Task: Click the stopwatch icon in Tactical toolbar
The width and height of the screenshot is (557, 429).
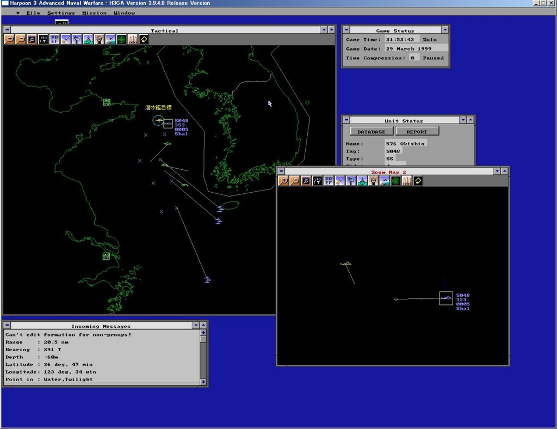Action: (99, 39)
